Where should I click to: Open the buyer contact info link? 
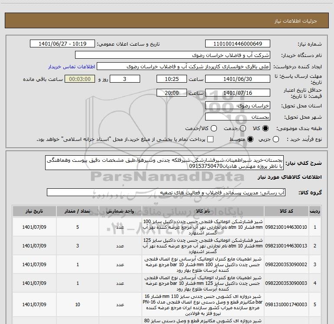click(72, 67)
